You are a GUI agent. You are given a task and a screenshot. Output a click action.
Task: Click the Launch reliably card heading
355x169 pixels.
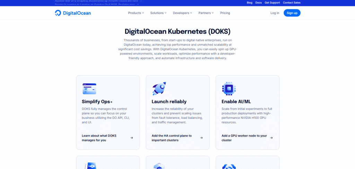click(169, 102)
